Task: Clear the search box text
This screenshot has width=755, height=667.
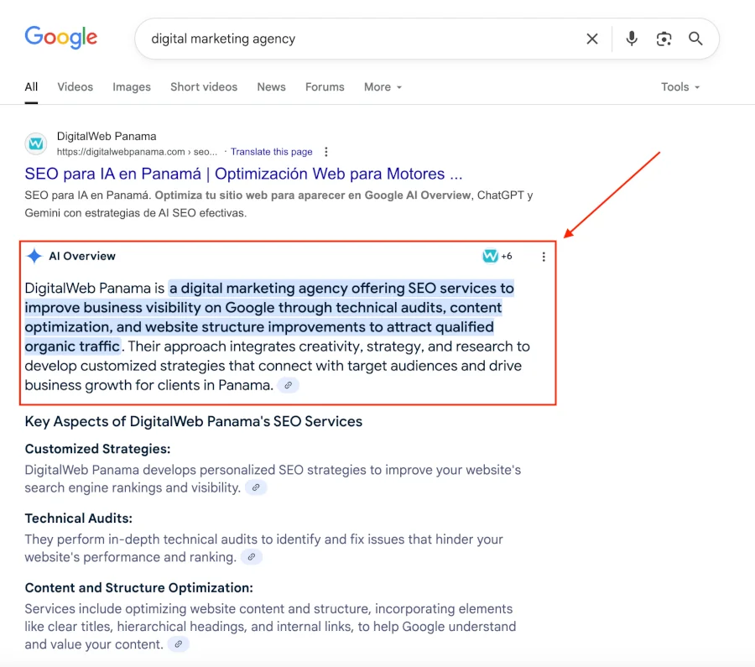Action: coord(592,39)
